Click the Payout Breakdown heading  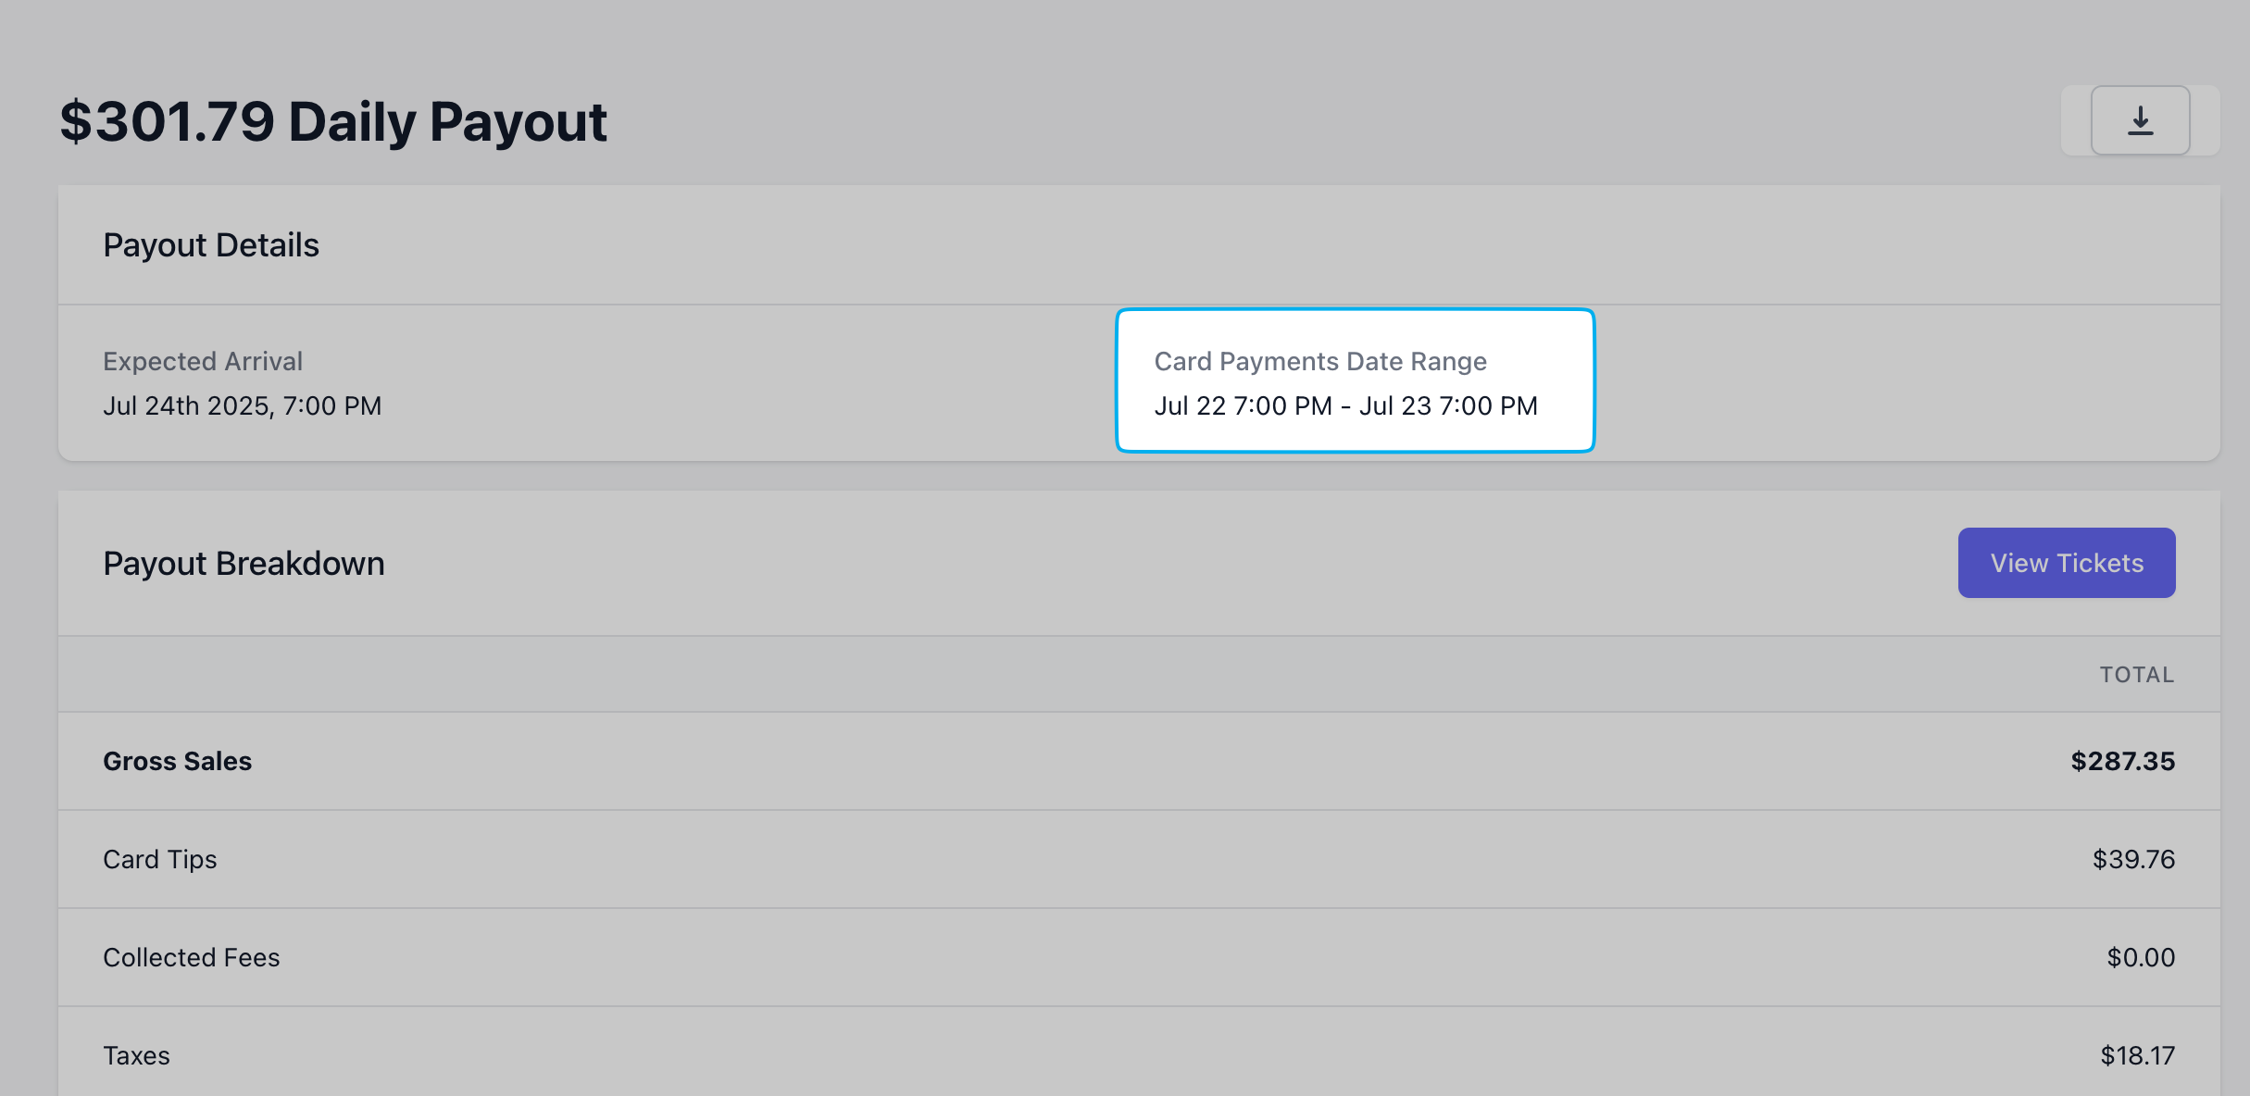(244, 564)
